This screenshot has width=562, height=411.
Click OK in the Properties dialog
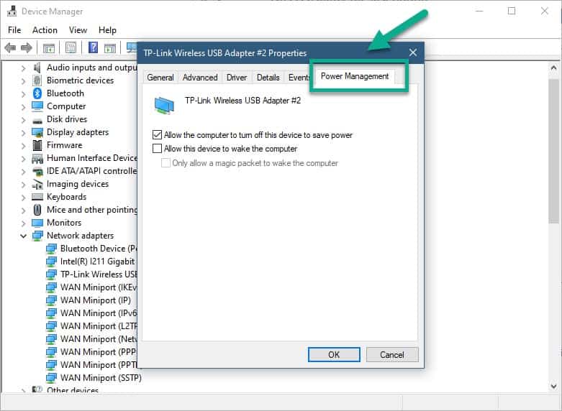pyautogui.click(x=334, y=354)
